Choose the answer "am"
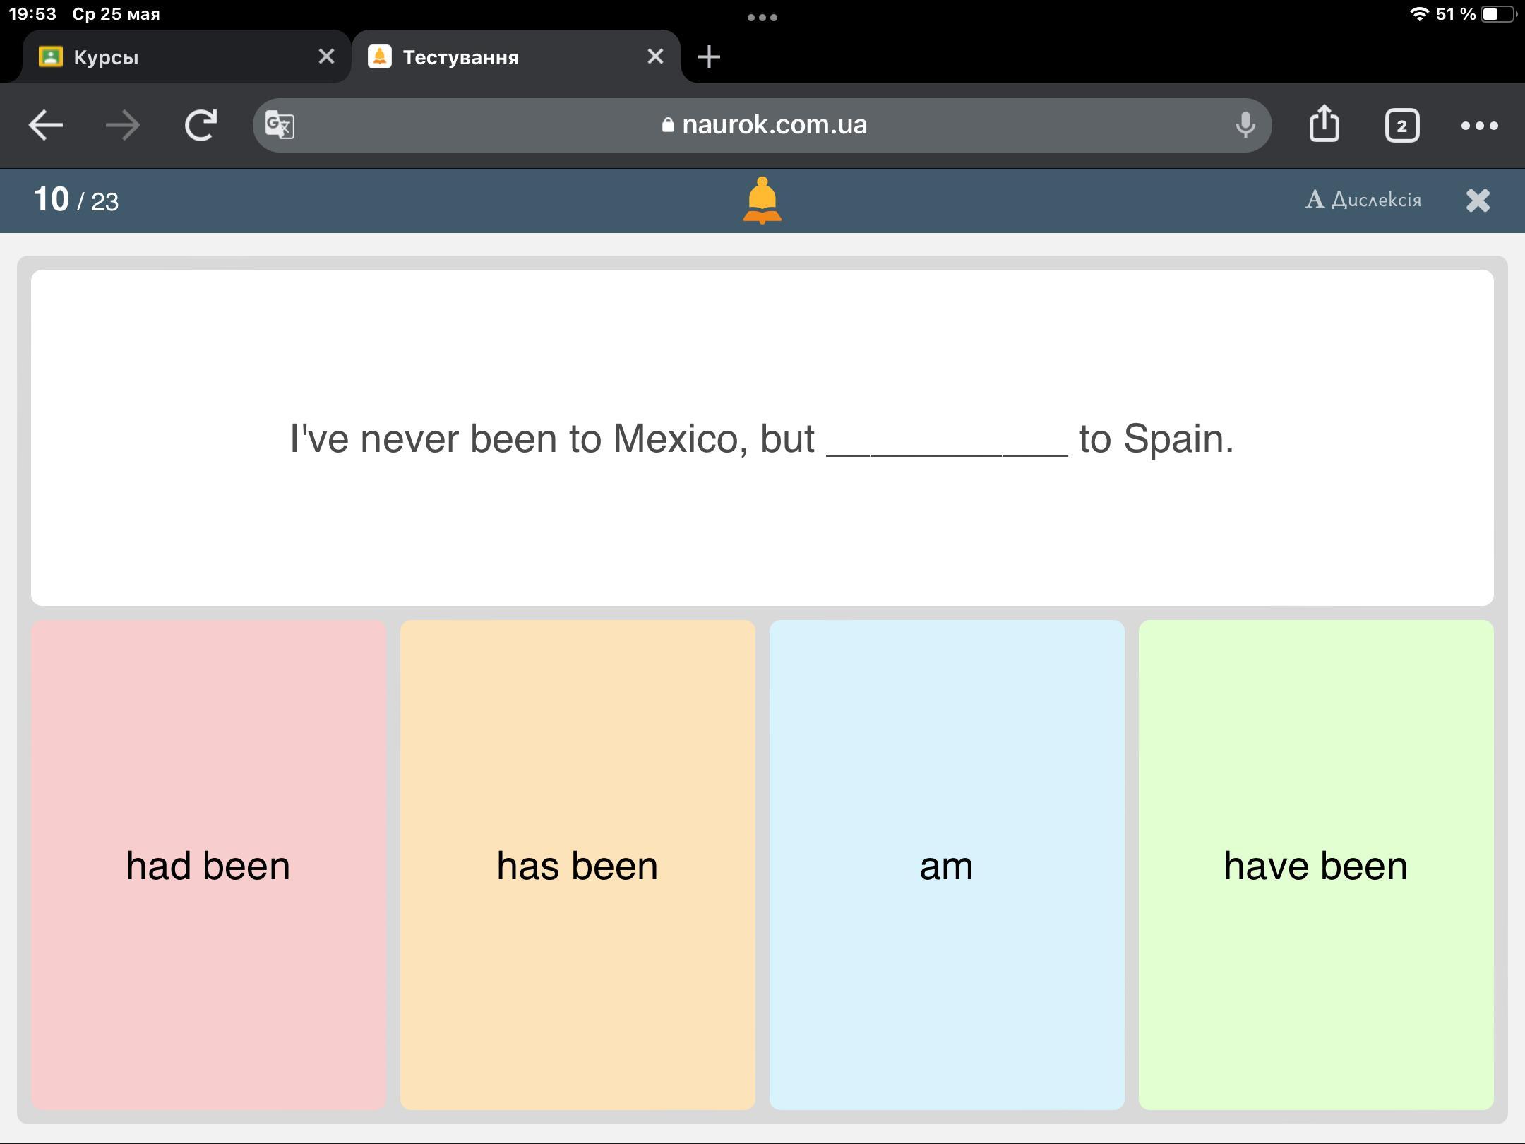Viewport: 1525px width, 1144px height. coord(947,865)
